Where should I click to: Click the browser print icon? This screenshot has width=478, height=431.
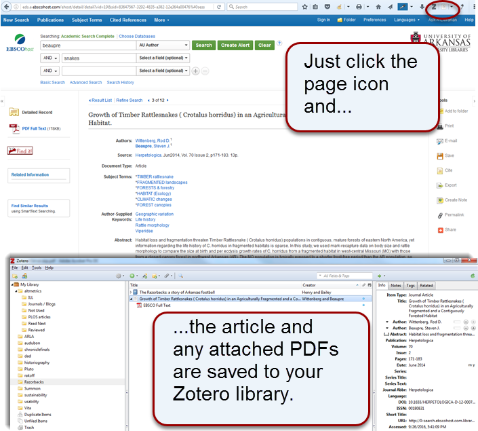pos(359,7)
